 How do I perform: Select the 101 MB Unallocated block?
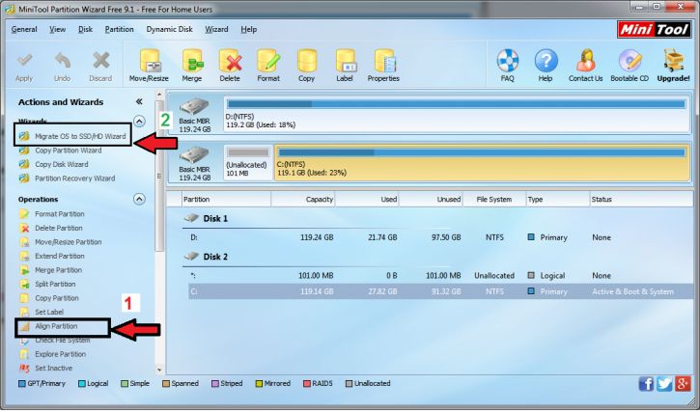[x=248, y=162]
